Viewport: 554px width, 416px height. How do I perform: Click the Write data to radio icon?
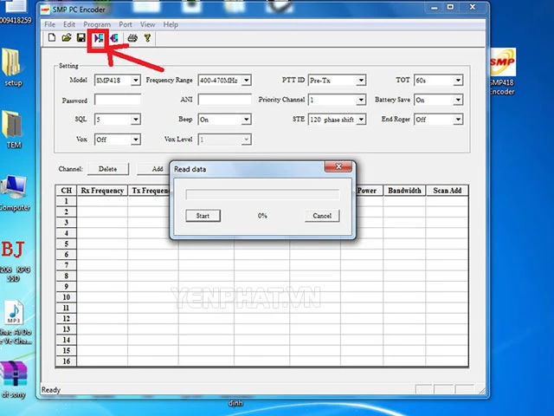113,38
